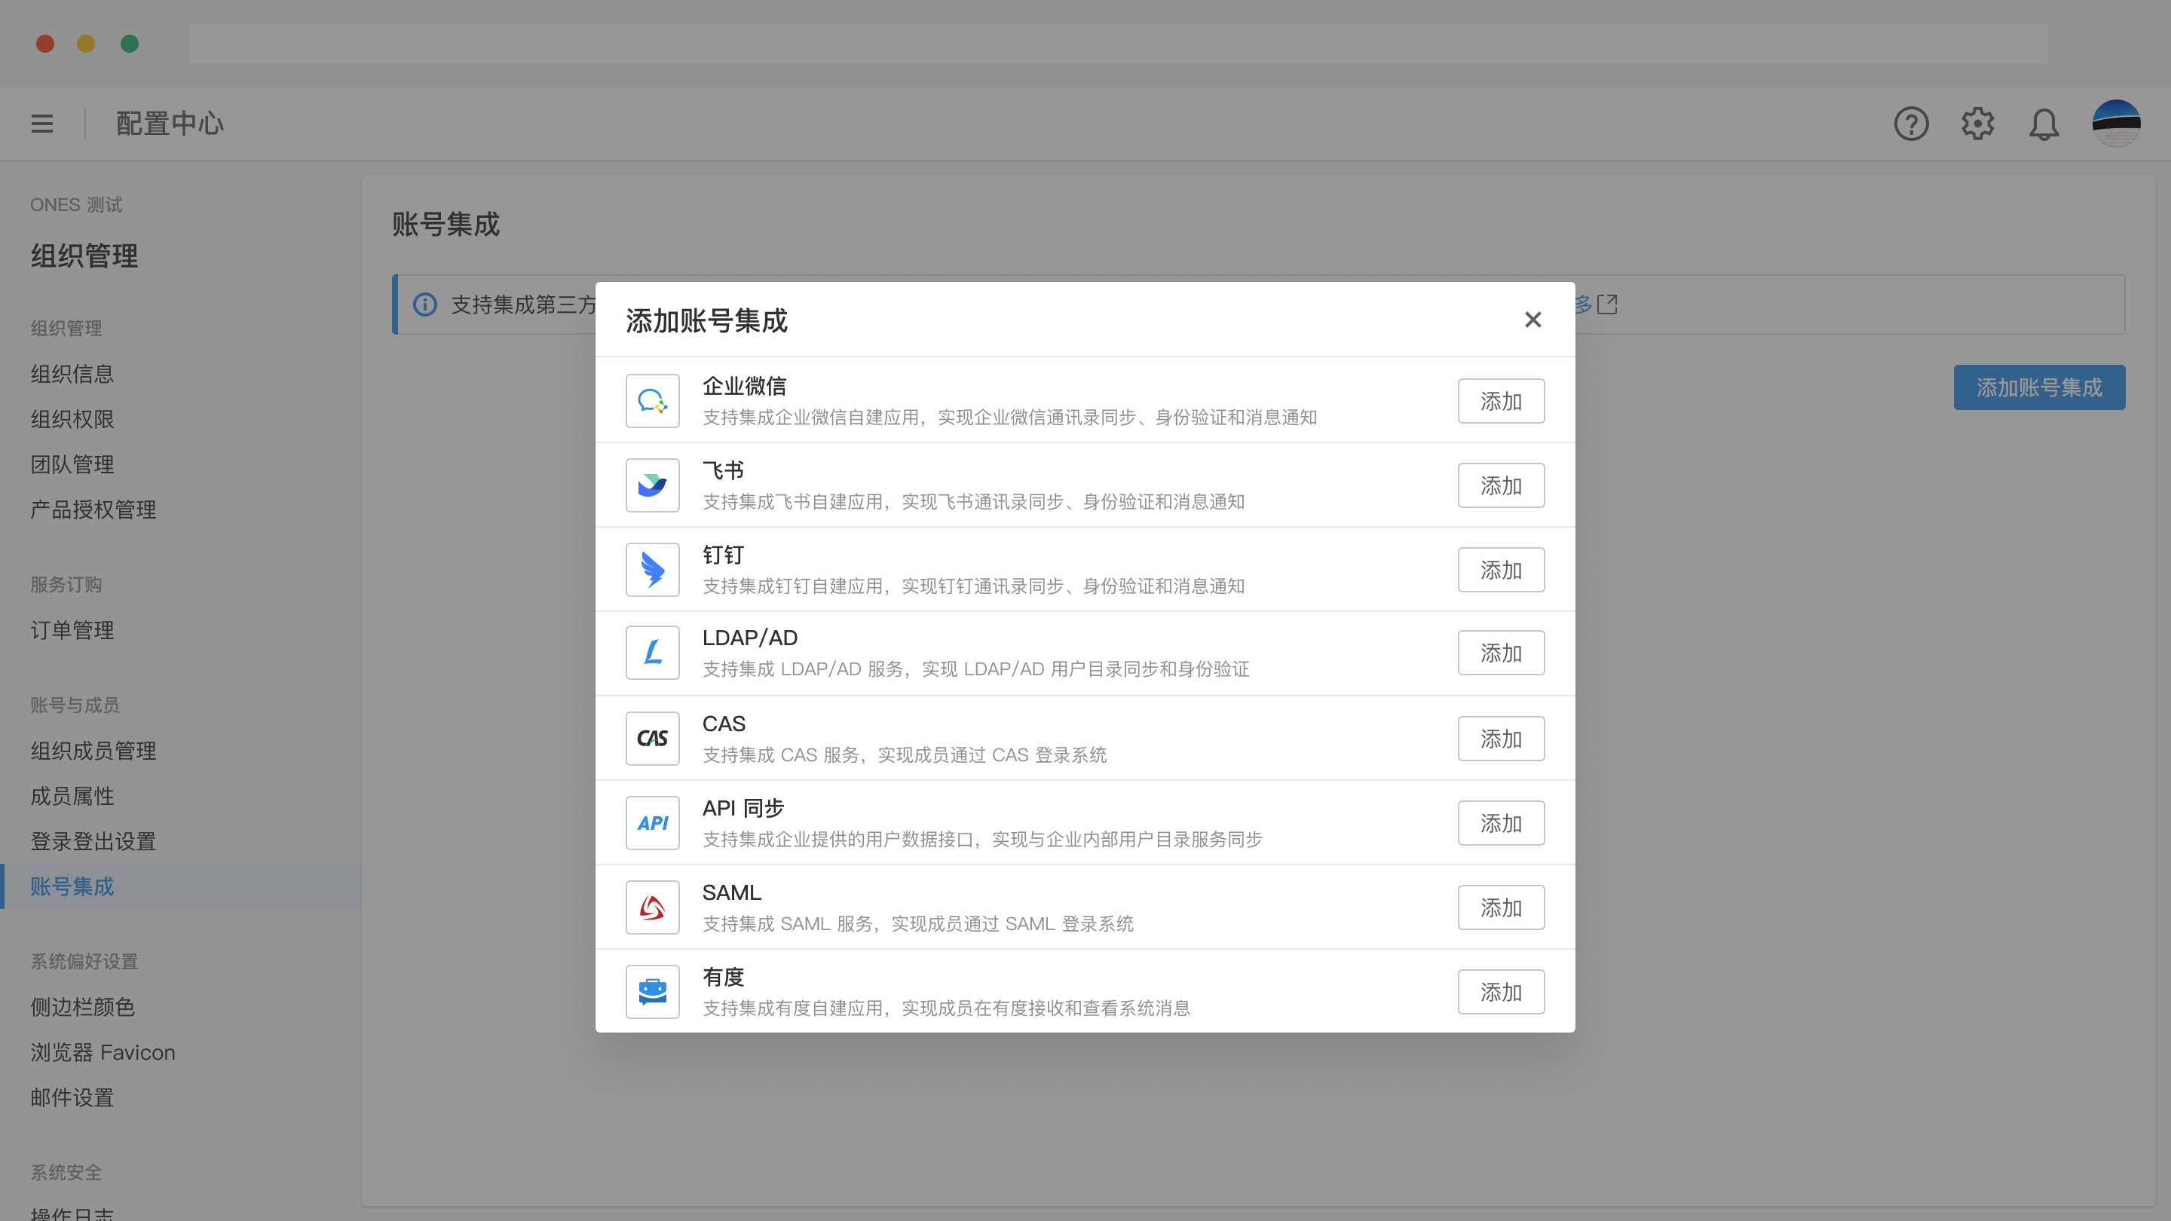Click the Feishu (飞书) bird icon

click(x=652, y=485)
